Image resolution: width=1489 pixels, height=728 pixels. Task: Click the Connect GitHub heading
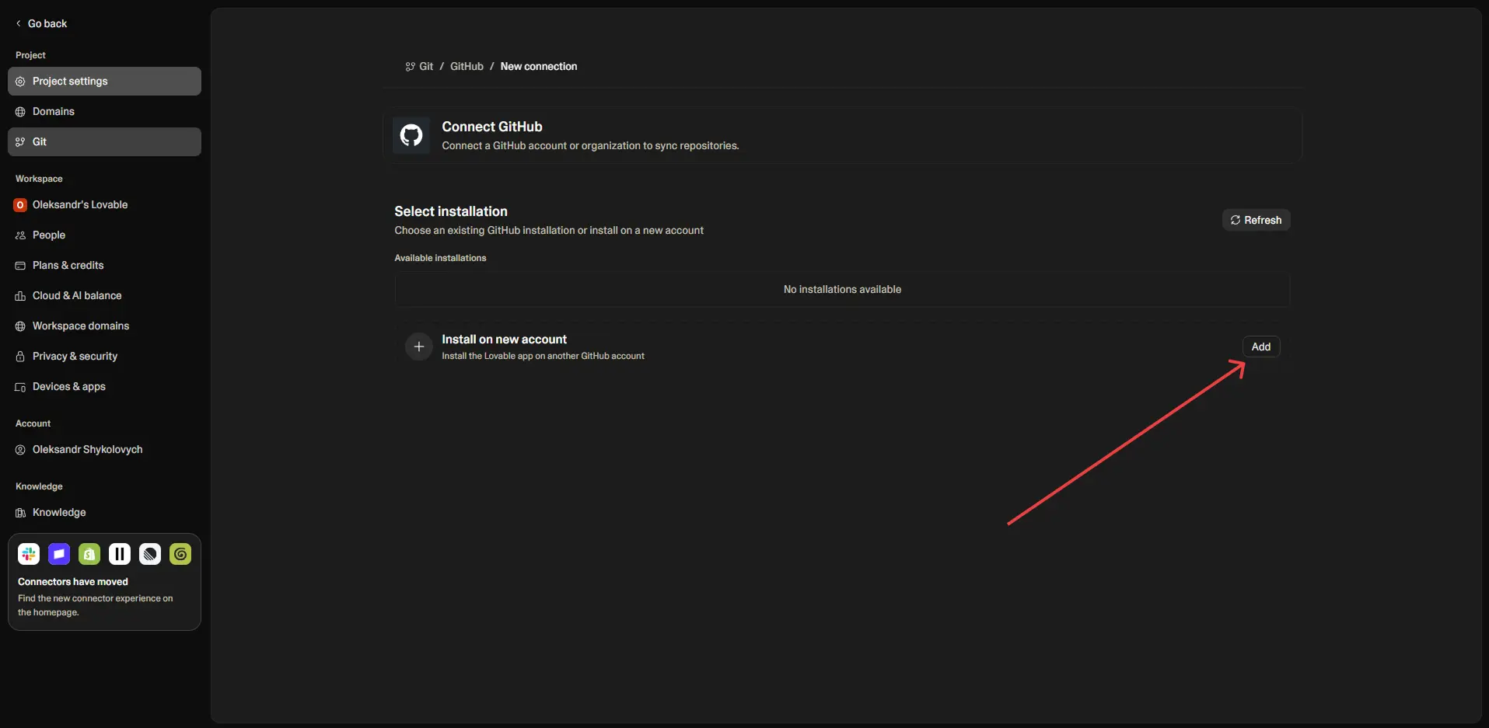[492, 127]
